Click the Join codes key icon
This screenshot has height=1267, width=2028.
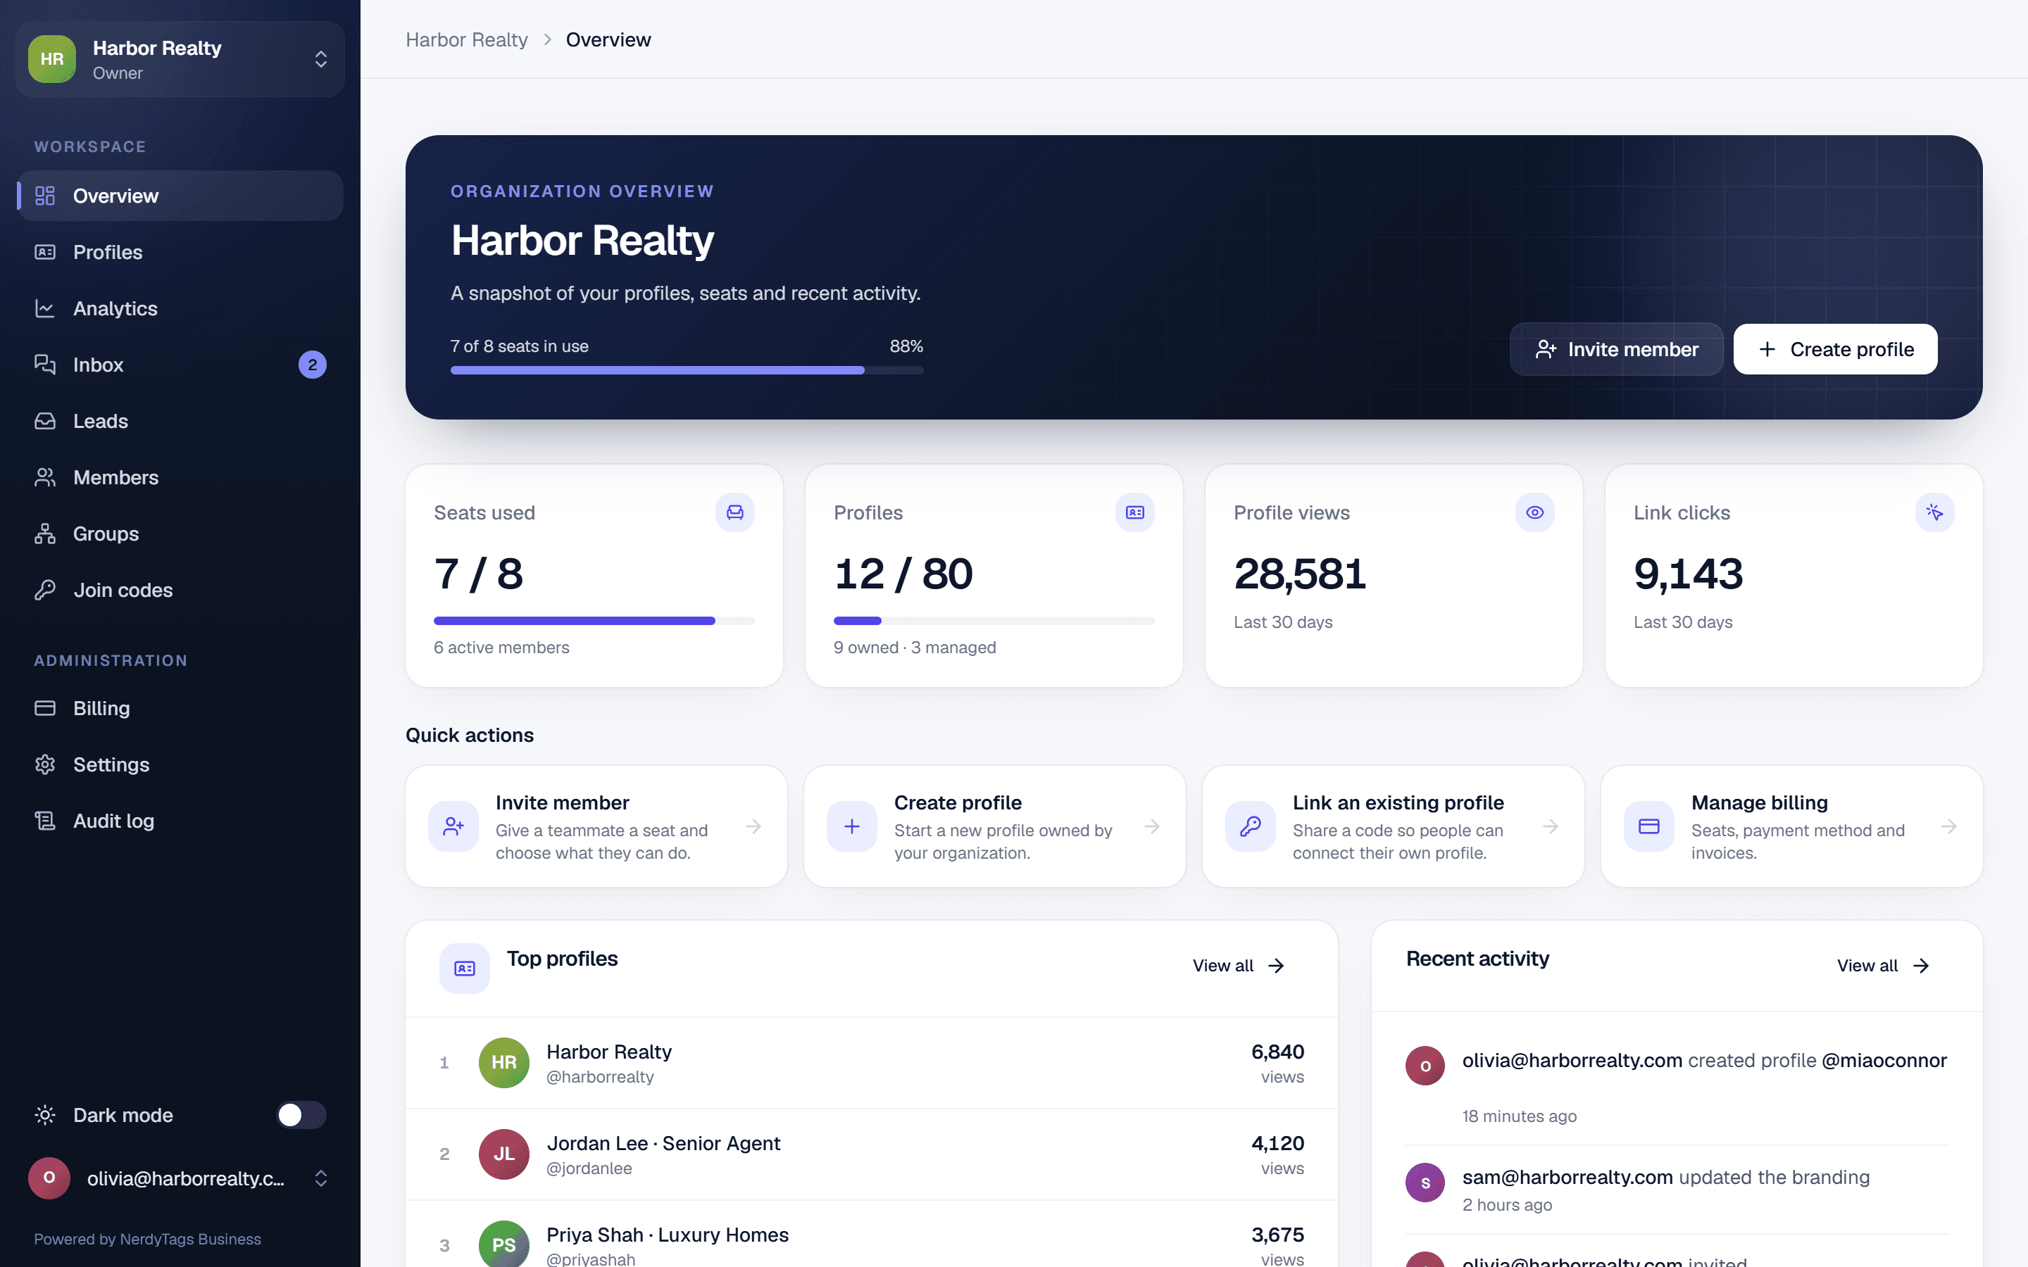(x=45, y=590)
